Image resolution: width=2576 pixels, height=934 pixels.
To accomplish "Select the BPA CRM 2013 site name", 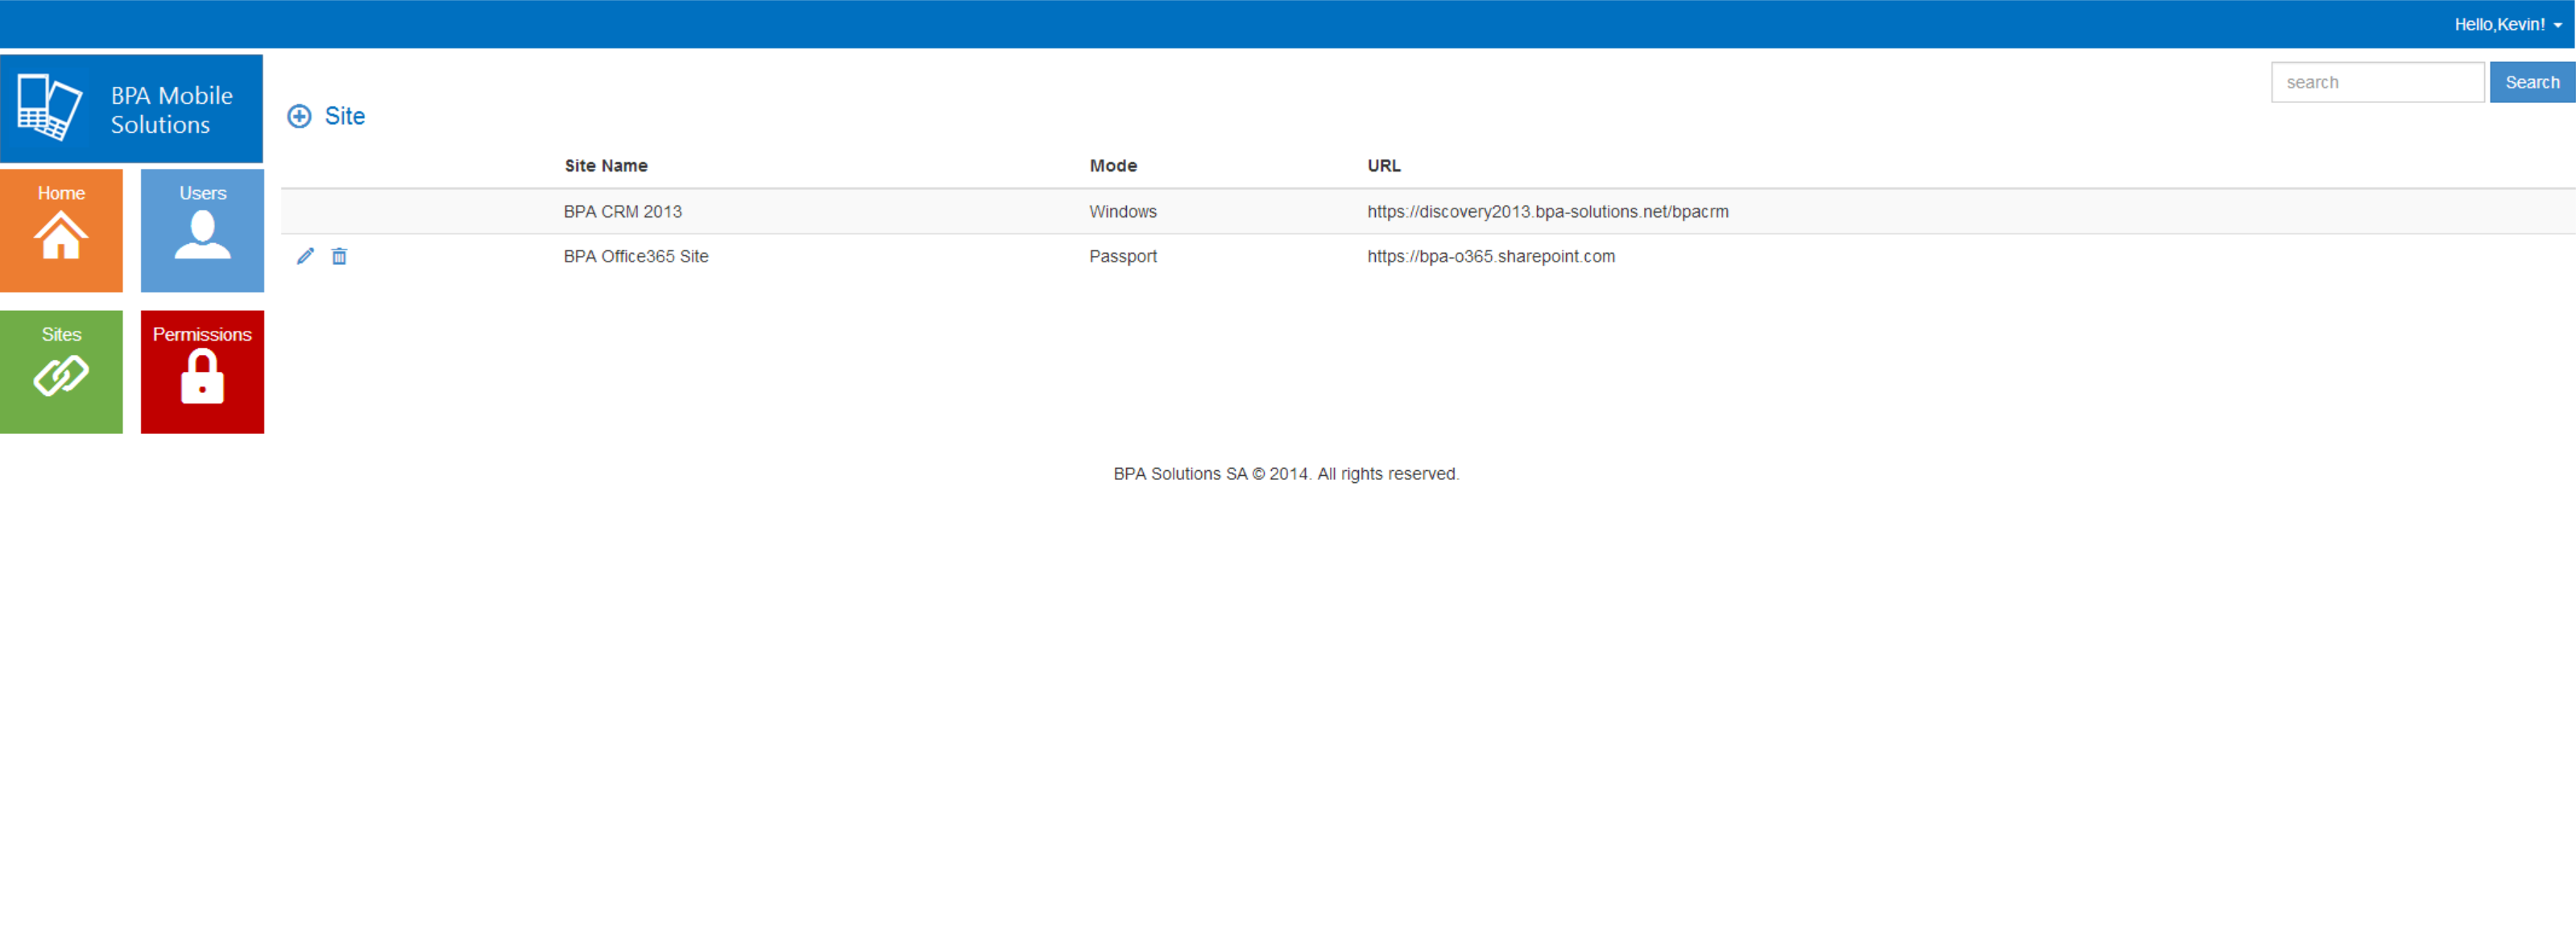I will 623,211.
